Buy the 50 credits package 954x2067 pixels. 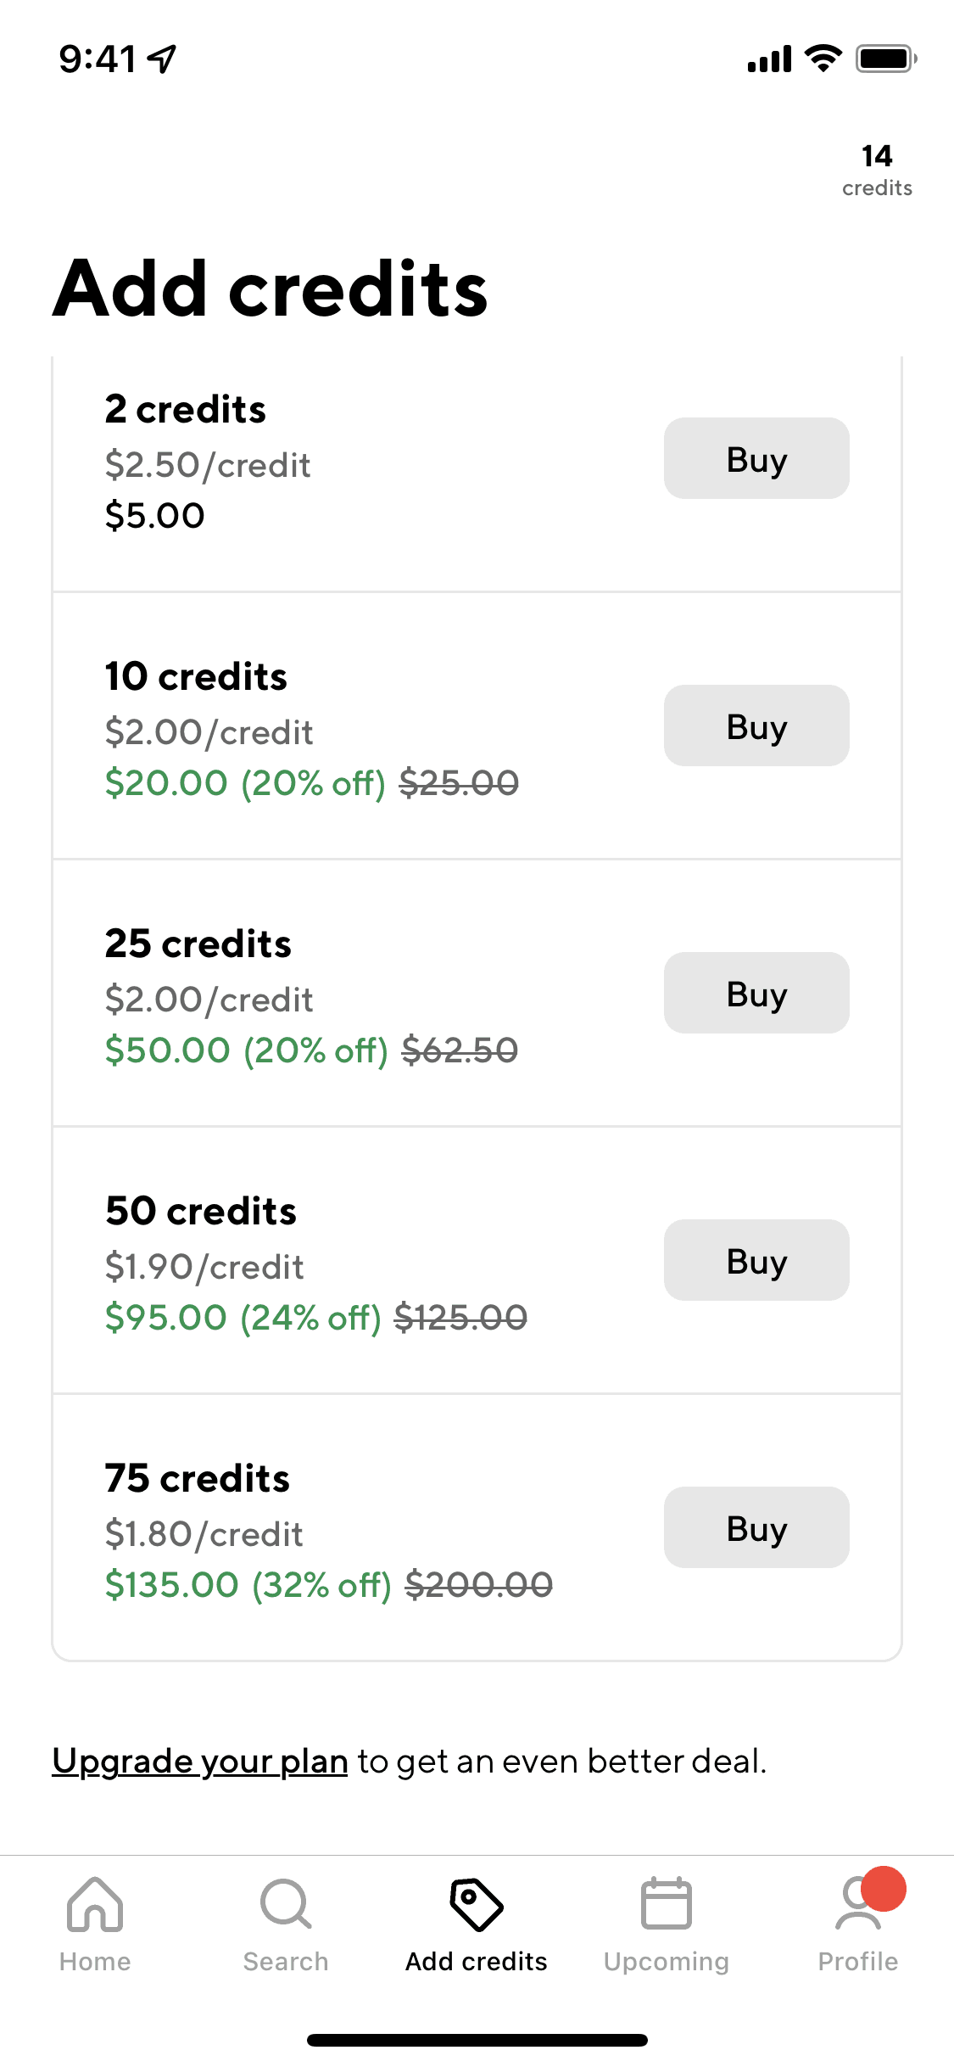click(x=756, y=1260)
